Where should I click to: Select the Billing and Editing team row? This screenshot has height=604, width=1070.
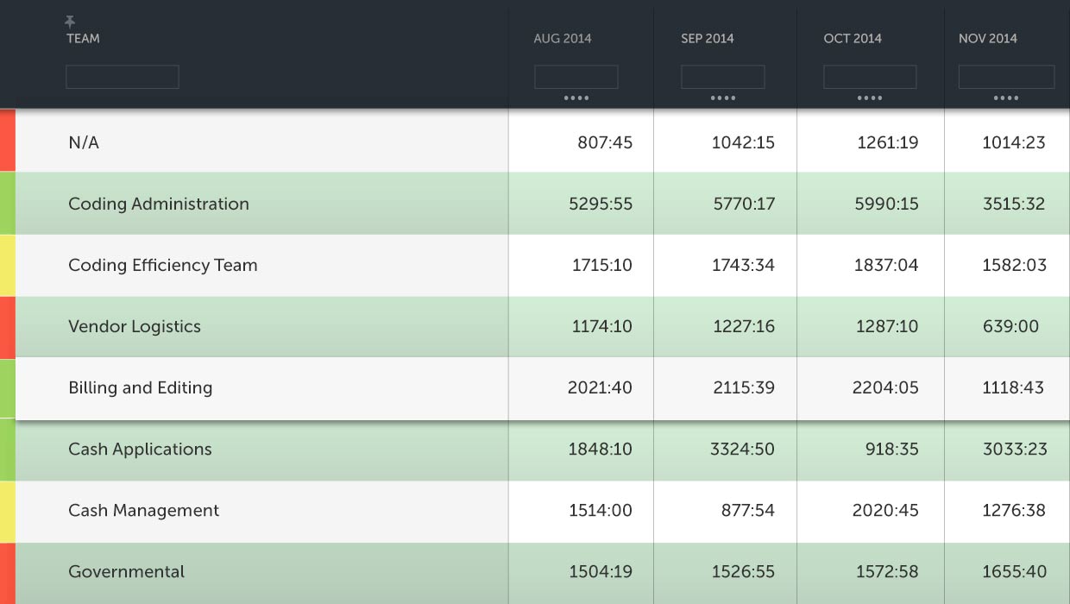(x=140, y=388)
